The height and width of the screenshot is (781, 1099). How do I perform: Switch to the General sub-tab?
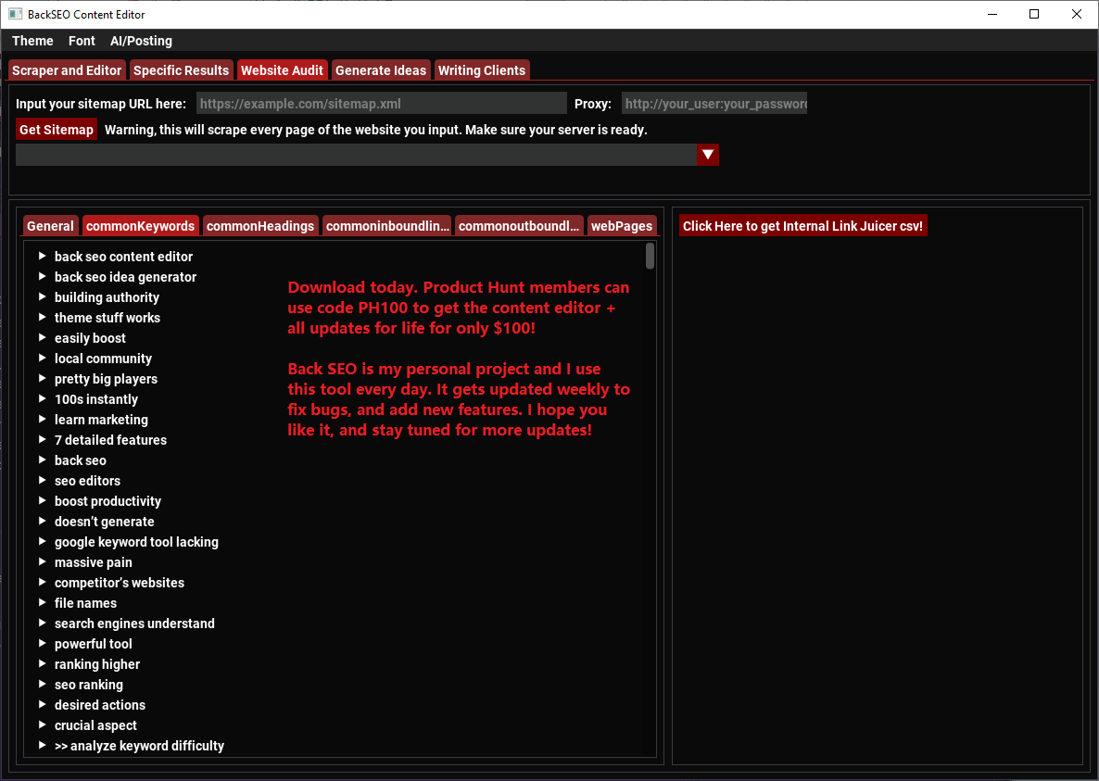pos(50,225)
